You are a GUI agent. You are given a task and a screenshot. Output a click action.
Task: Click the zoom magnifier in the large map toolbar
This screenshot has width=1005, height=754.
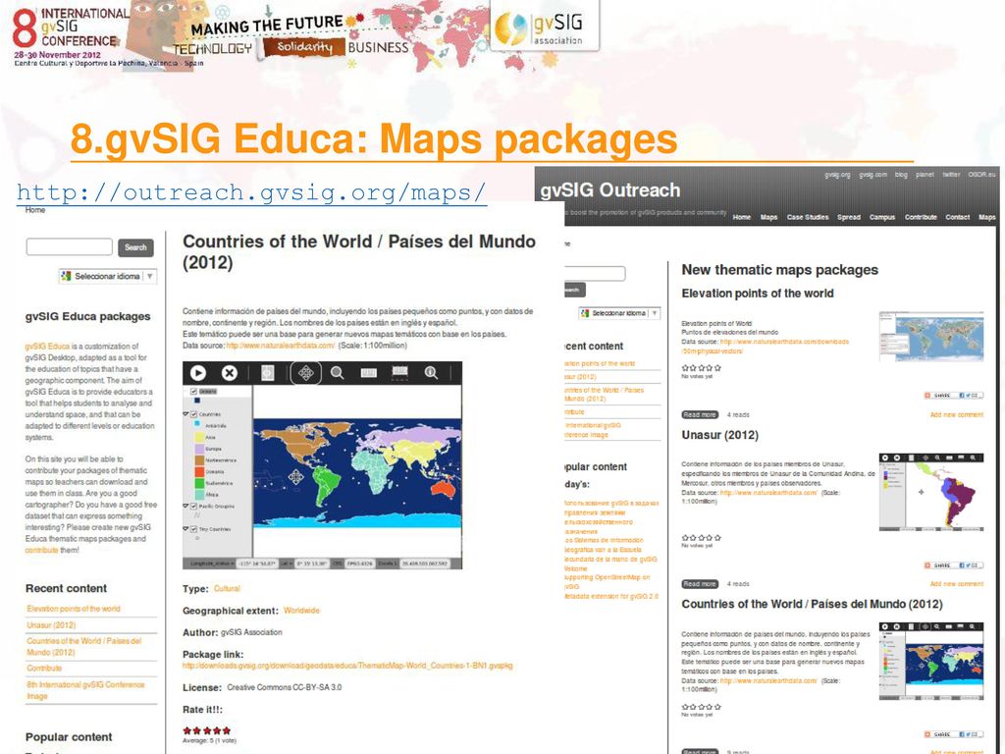point(338,372)
